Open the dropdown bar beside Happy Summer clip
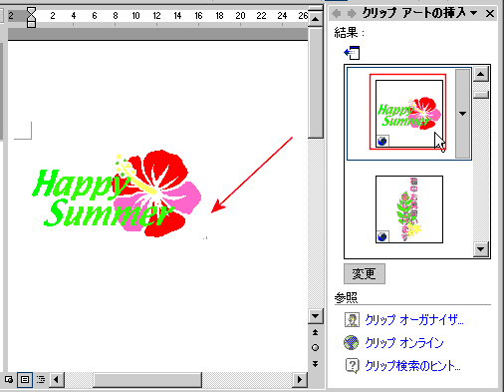 coord(462,114)
